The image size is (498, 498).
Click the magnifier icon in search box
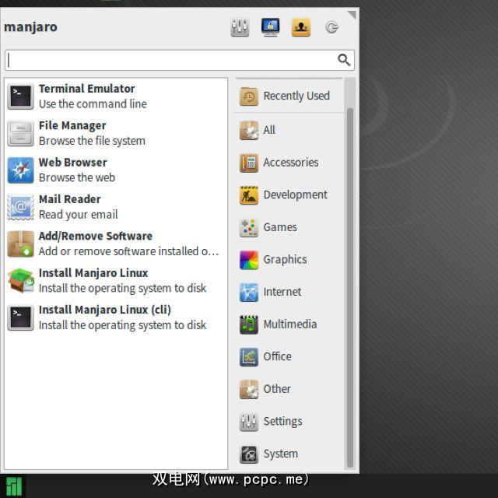[x=344, y=60]
